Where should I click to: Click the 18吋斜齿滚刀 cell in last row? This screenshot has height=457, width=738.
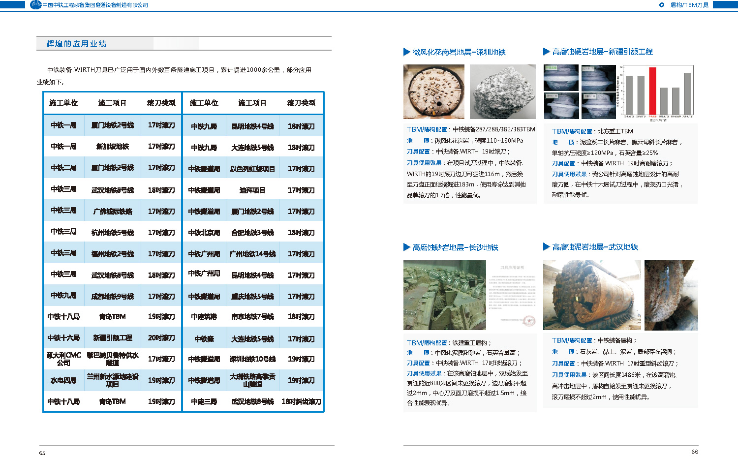301,401
